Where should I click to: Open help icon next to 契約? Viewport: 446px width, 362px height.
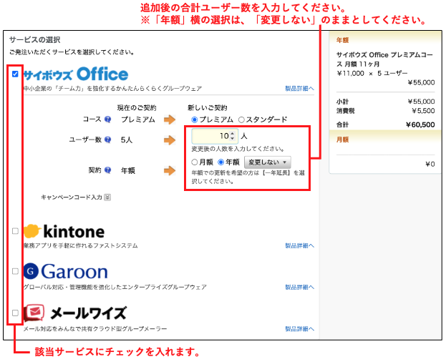107,170
